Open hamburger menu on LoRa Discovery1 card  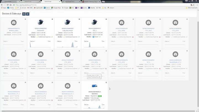coord(79,19)
